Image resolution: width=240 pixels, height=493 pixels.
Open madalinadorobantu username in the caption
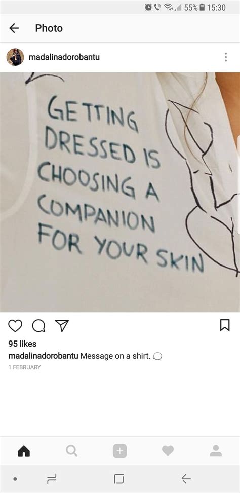tap(44, 356)
